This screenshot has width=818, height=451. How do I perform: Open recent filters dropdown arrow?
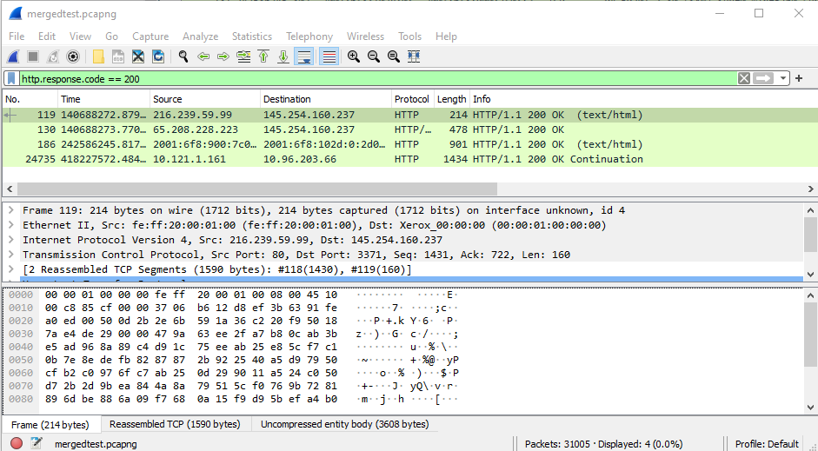click(782, 79)
